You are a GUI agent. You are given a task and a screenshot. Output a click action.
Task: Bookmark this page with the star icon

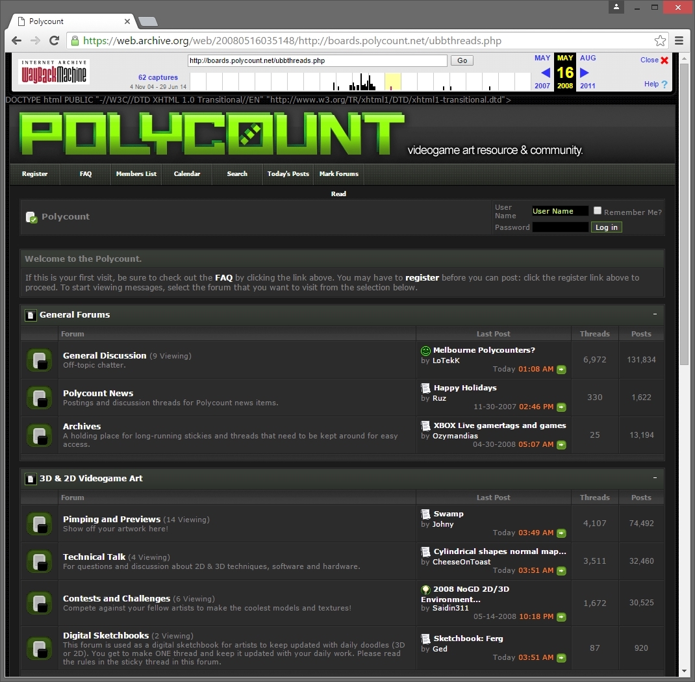pos(660,41)
